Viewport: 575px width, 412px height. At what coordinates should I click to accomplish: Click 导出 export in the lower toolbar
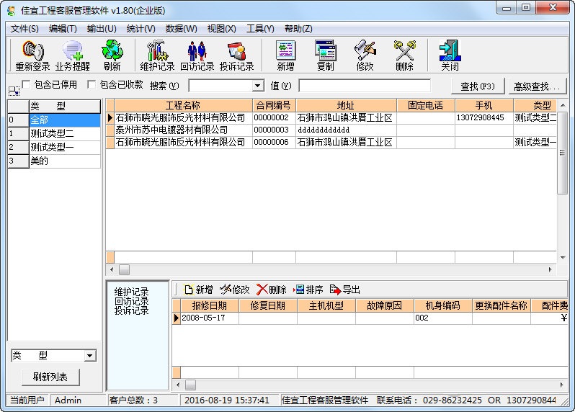344,290
